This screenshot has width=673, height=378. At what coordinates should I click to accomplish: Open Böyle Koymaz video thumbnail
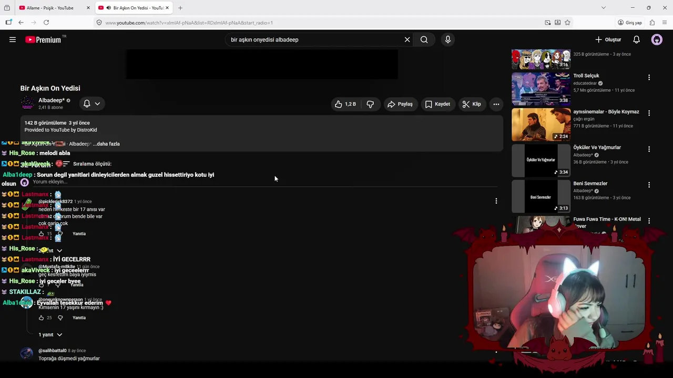(x=541, y=124)
